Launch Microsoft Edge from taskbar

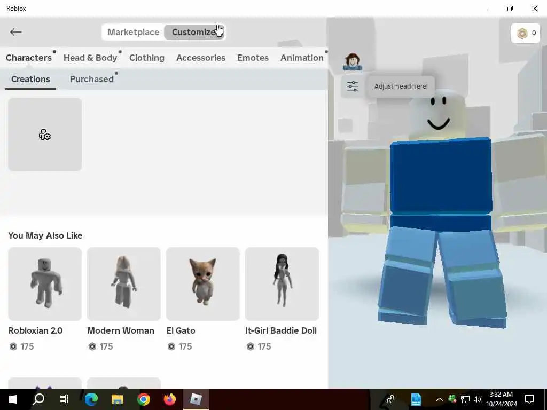point(91,399)
